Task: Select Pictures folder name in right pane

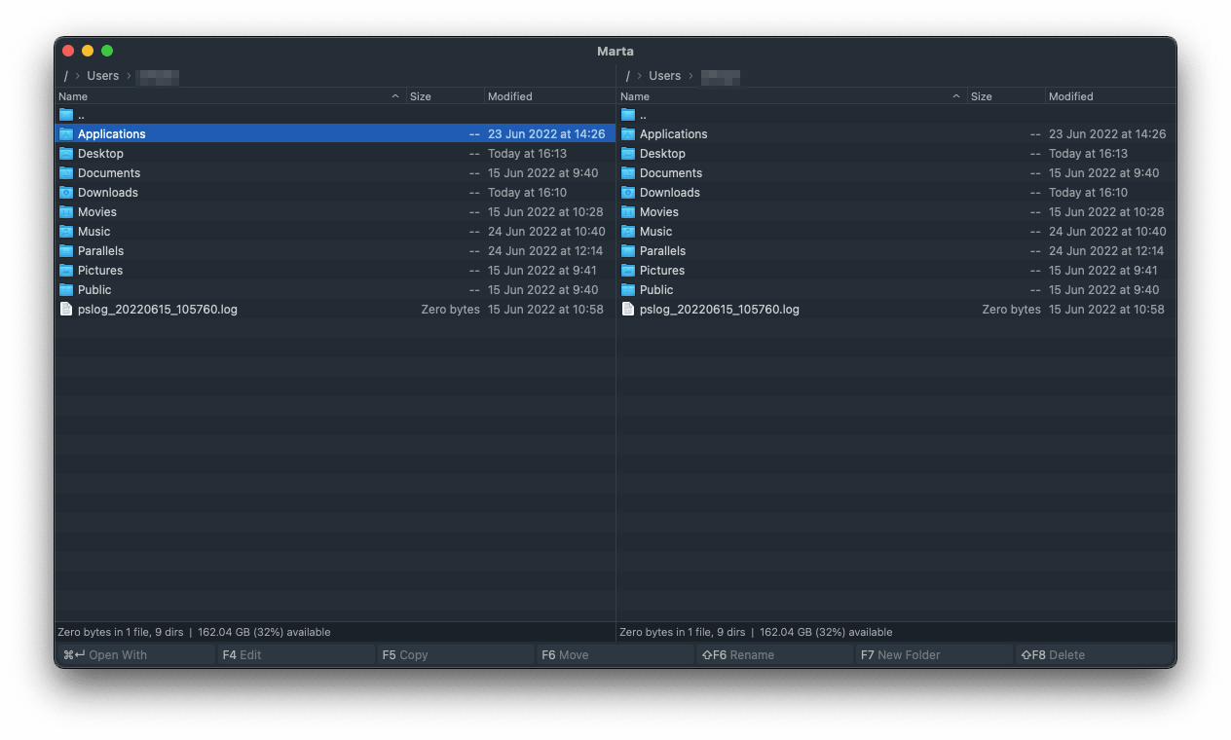Action: point(662,271)
